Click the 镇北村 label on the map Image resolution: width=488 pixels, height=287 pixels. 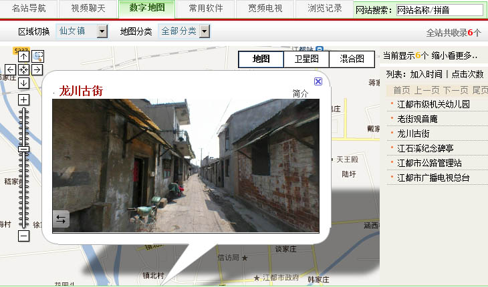153,275
